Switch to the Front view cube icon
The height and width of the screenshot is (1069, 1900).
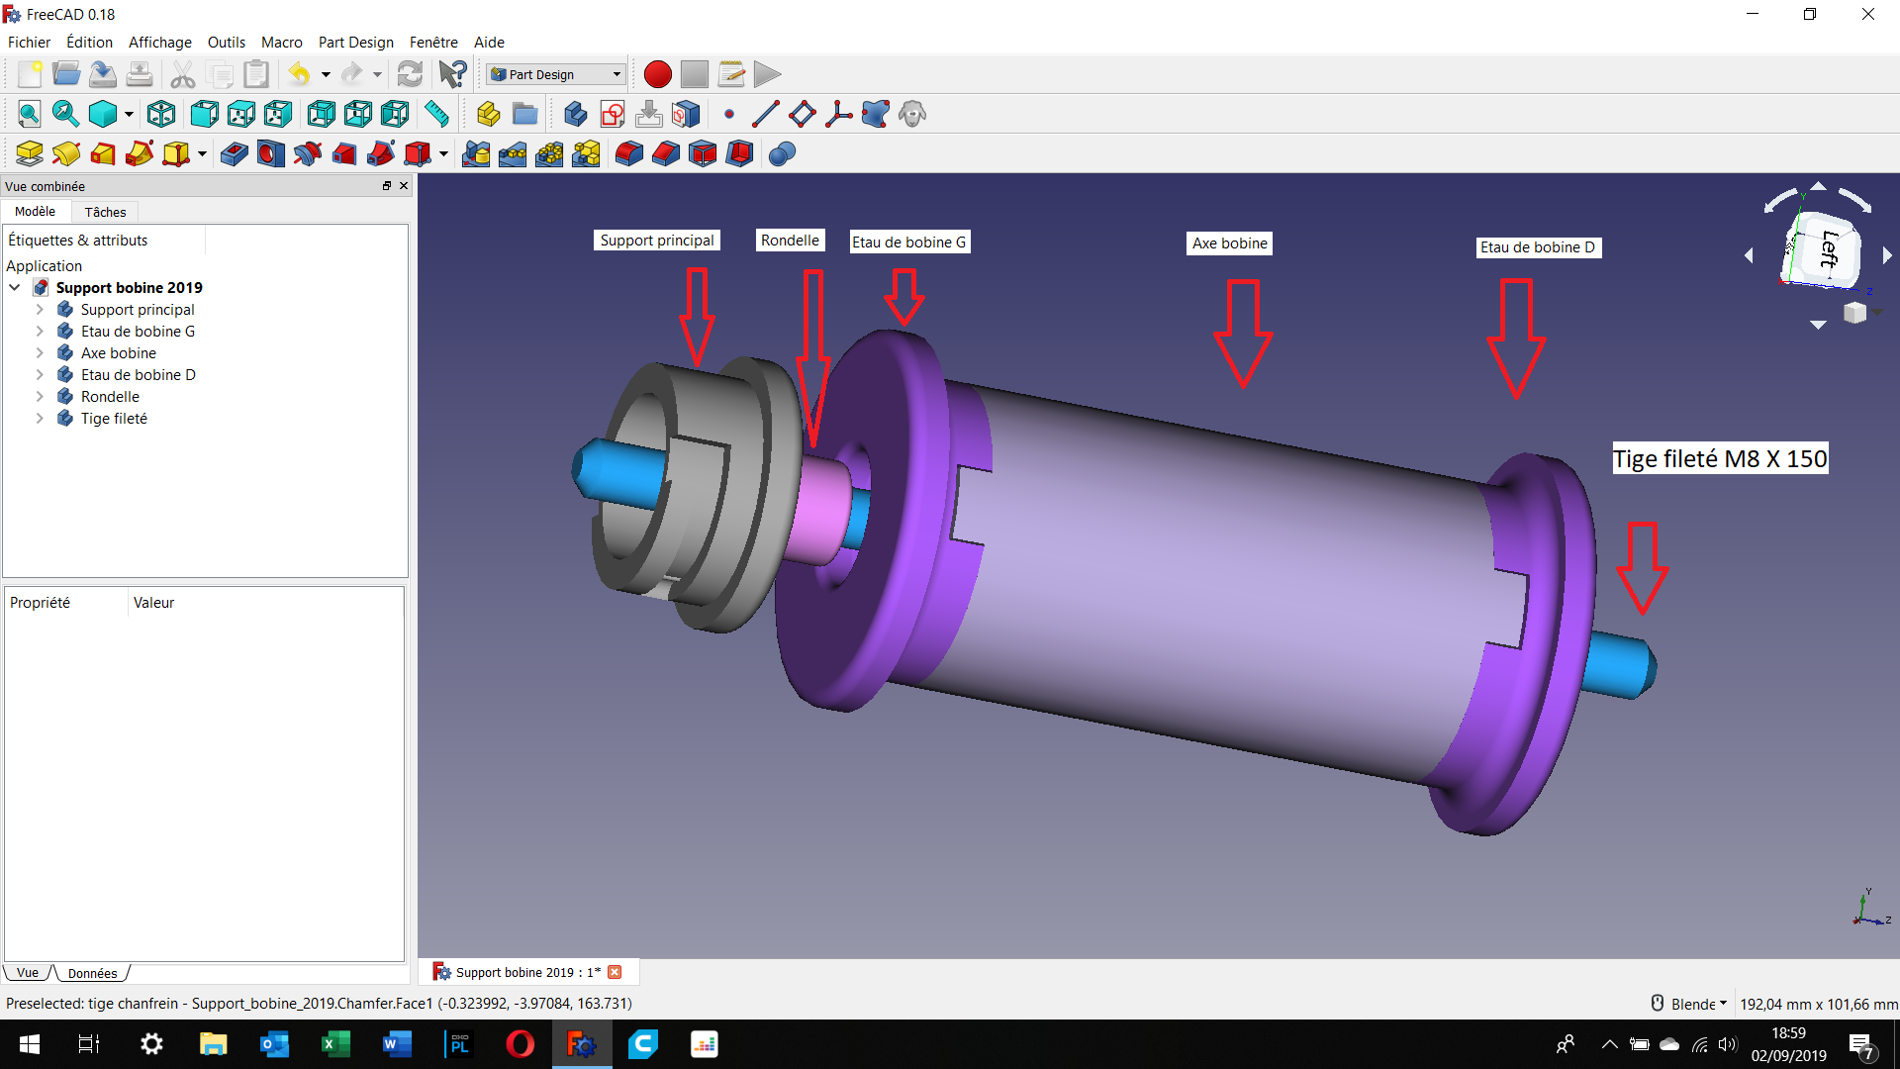pyautogui.click(x=205, y=114)
